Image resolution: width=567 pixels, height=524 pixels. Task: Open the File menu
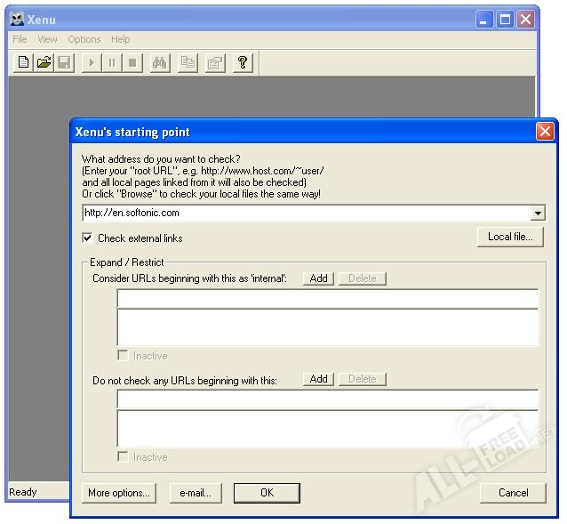(x=20, y=39)
